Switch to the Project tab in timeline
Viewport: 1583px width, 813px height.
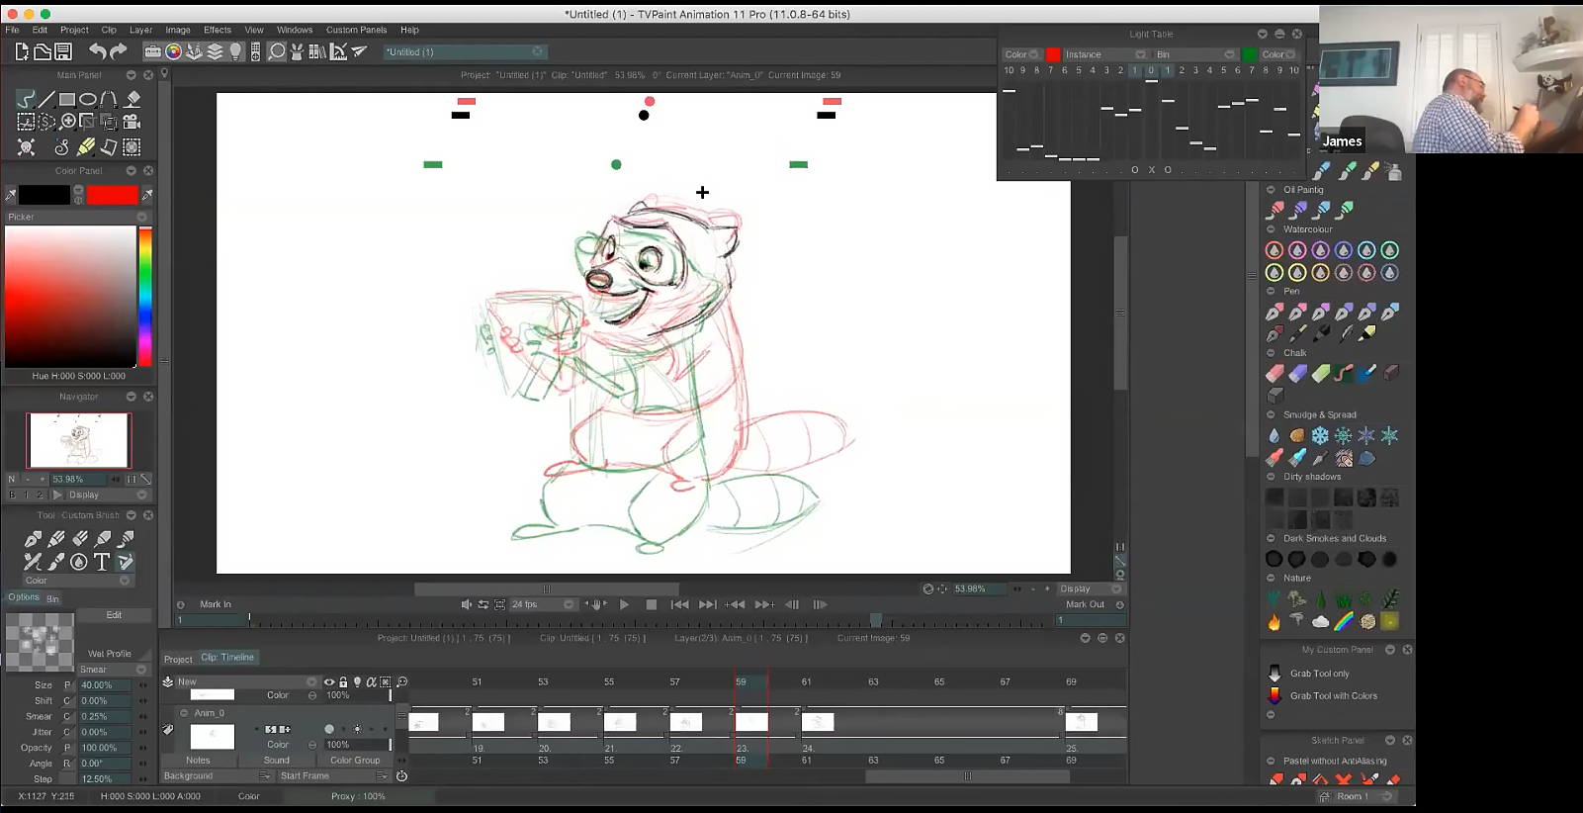click(178, 659)
